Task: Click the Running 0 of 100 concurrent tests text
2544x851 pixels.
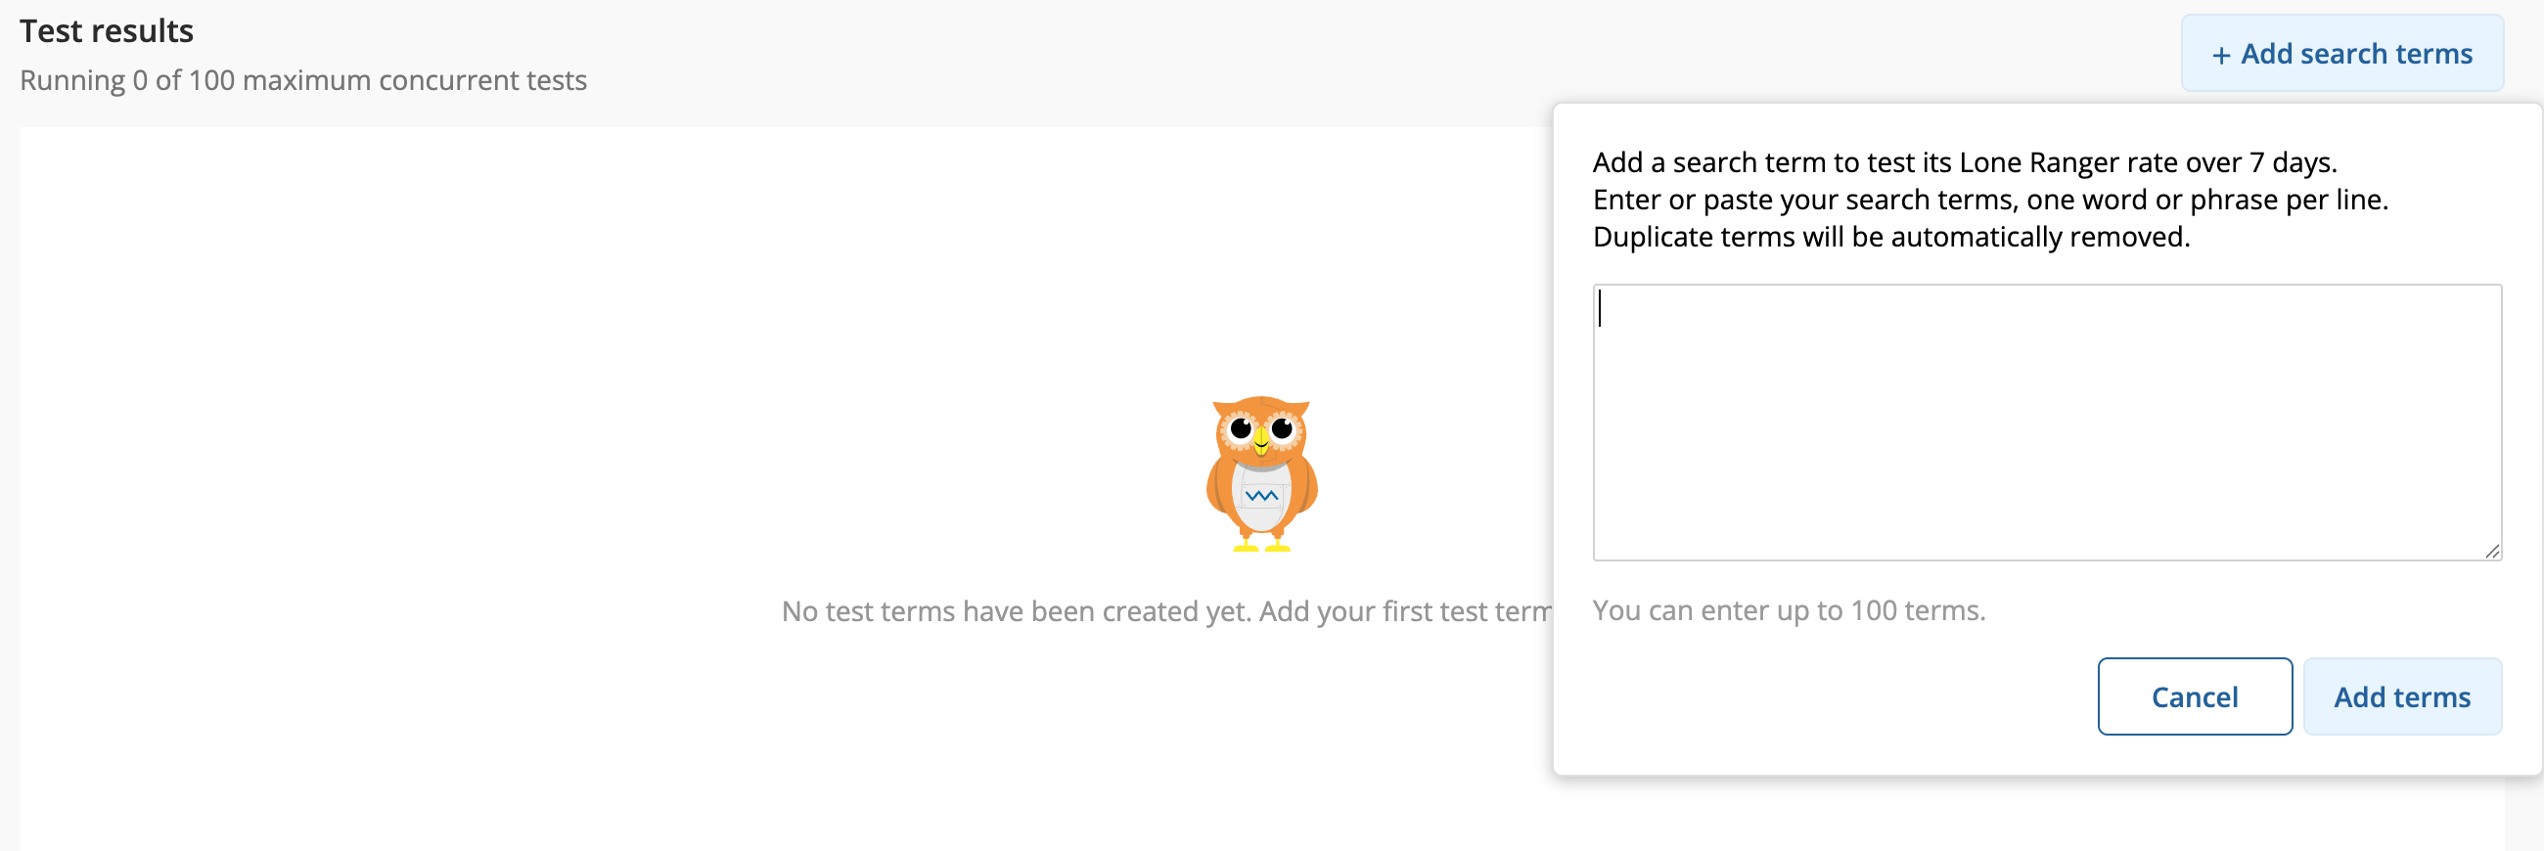Action: (303, 80)
